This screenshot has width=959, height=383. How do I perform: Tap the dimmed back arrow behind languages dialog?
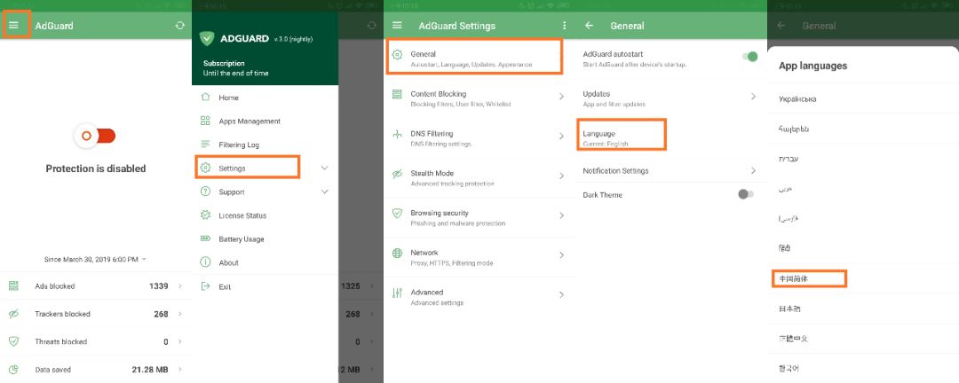click(x=781, y=26)
